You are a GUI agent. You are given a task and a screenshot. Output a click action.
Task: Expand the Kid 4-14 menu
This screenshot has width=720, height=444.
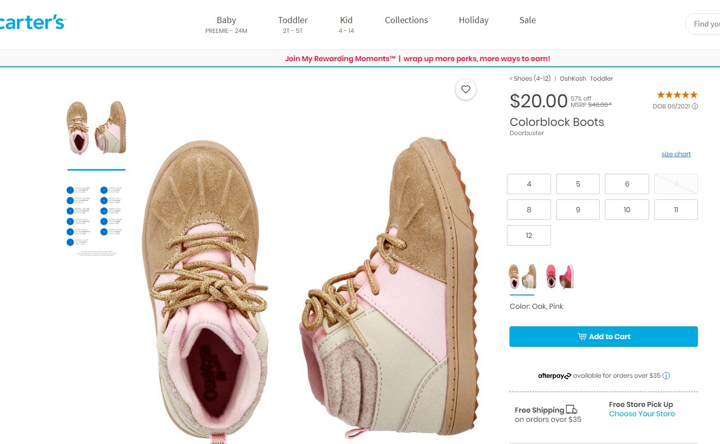click(x=346, y=24)
